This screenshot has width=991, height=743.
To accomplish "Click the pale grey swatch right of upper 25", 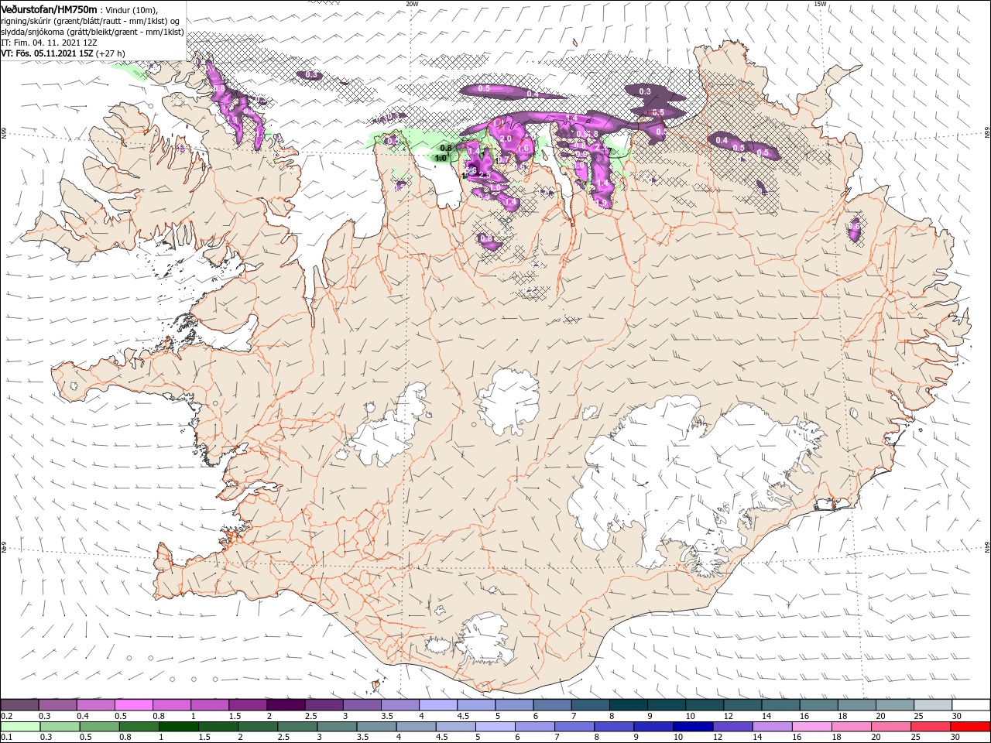I will pyautogui.click(x=933, y=705).
